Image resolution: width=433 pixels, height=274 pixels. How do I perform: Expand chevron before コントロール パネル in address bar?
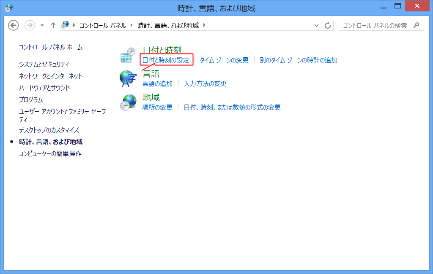pyautogui.click(x=74, y=25)
